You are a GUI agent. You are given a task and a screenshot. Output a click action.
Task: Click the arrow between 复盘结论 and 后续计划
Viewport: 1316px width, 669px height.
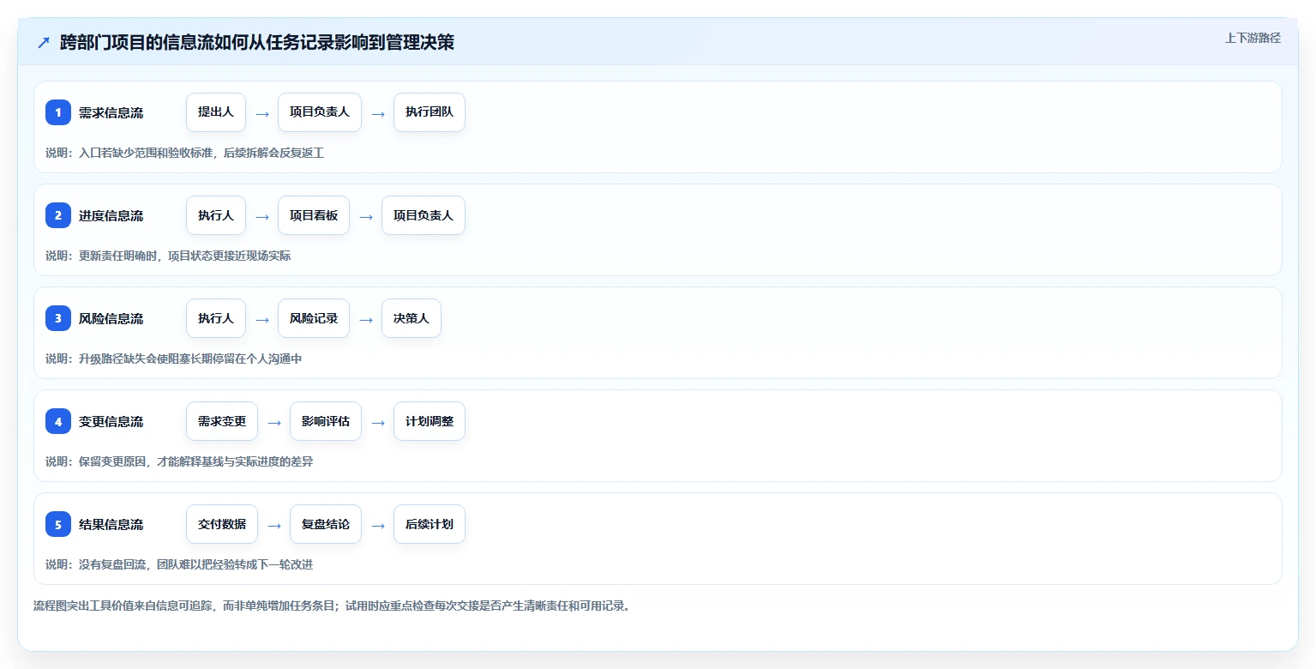coord(378,525)
